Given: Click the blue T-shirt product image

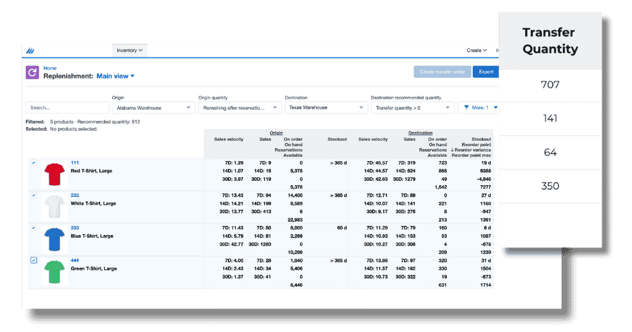Looking at the screenshot, I should pos(54,239).
